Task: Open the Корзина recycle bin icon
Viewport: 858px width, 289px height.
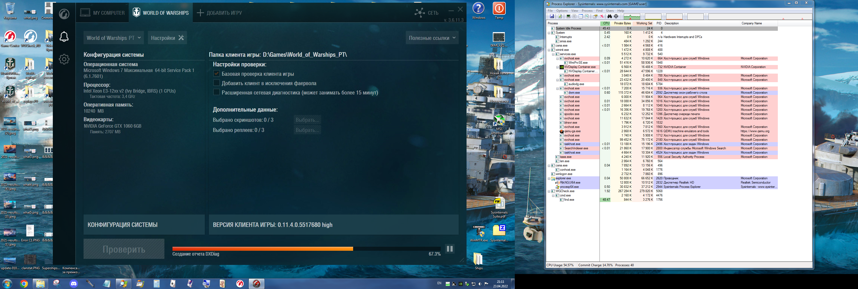Action: pos(10,11)
